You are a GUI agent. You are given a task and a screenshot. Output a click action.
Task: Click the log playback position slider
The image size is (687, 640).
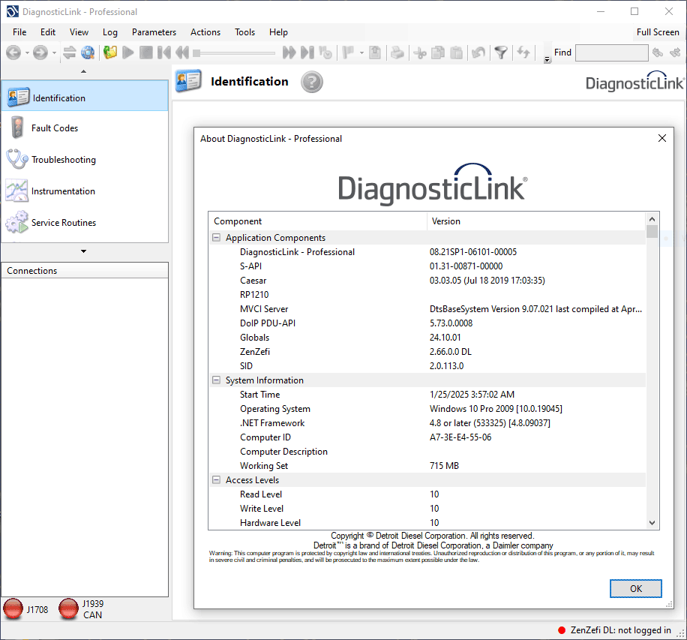tap(234, 53)
